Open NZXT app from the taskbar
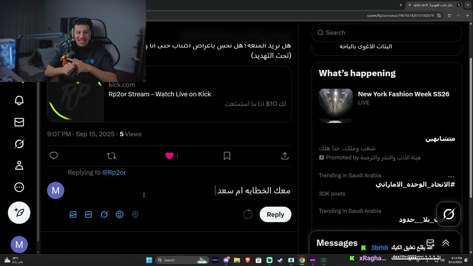Viewport: 473px width, 266px height. point(313,260)
